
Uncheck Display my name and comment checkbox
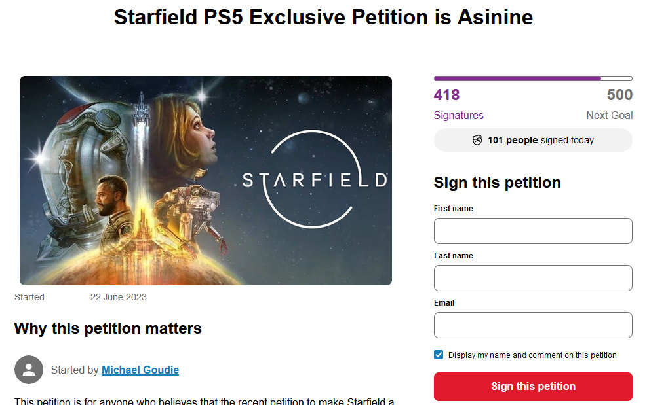pos(439,355)
